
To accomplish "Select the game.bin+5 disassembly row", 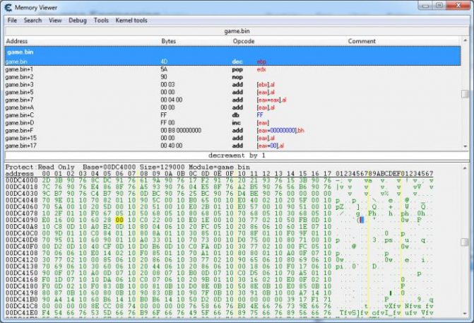I will [x=233, y=93].
